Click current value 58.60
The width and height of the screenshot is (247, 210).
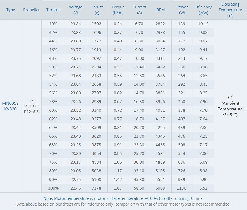tap(139, 188)
